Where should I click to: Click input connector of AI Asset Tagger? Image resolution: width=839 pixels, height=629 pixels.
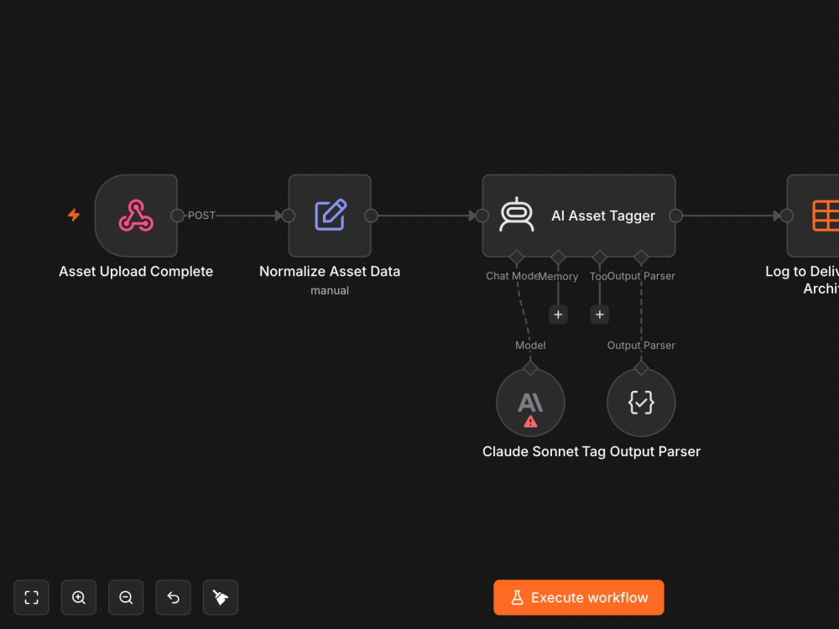coord(482,216)
